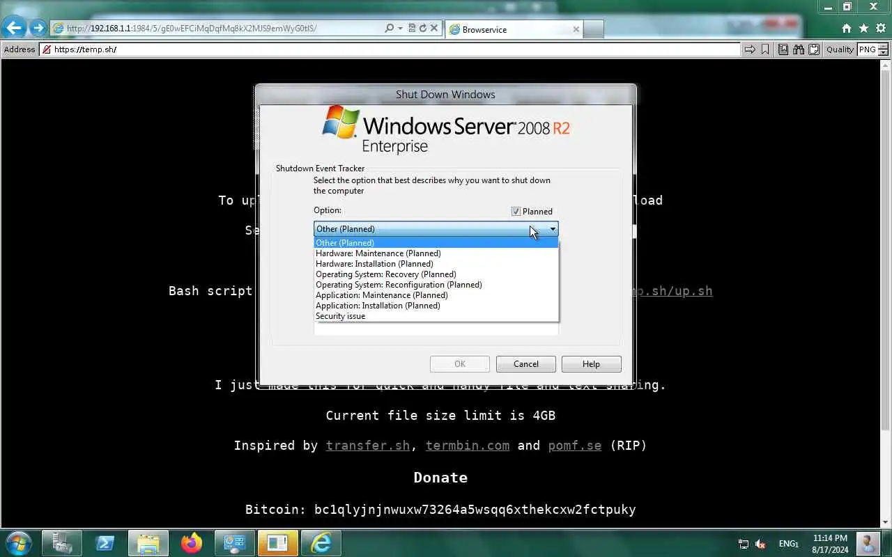The width and height of the screenshot is (892, 557).
Task: Open the Windows Explorer folder icon in the taskbar
Action: point(148,543)
